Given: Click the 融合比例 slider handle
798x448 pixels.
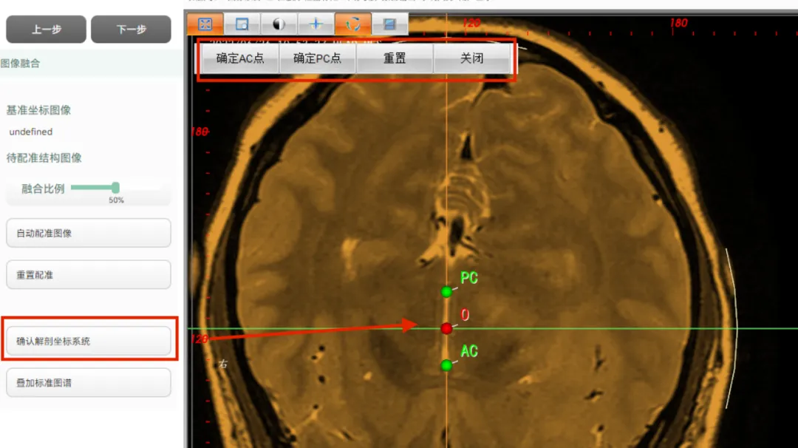Looking at the screenshot, I should pyautogui.click(x=115, y=187).
